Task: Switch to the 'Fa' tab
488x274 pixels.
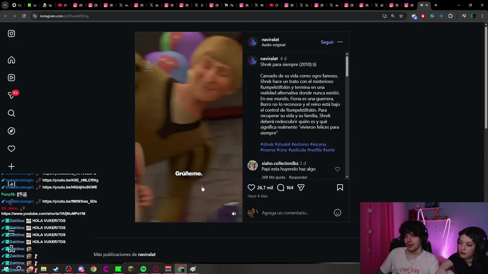Action: (229, 5)
